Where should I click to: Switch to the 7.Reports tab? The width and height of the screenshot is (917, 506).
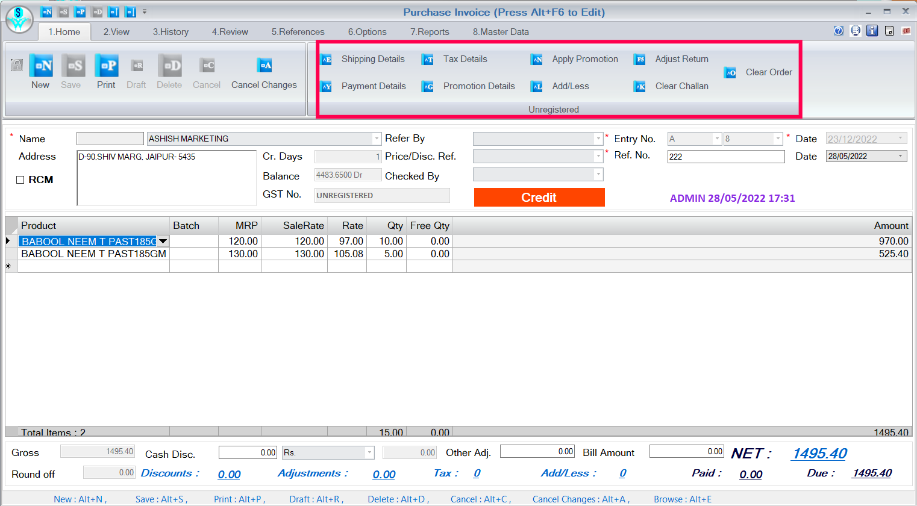[430, 32]
